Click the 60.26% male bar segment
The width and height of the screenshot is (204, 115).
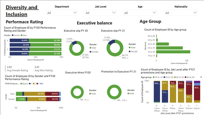click(46, 45)
